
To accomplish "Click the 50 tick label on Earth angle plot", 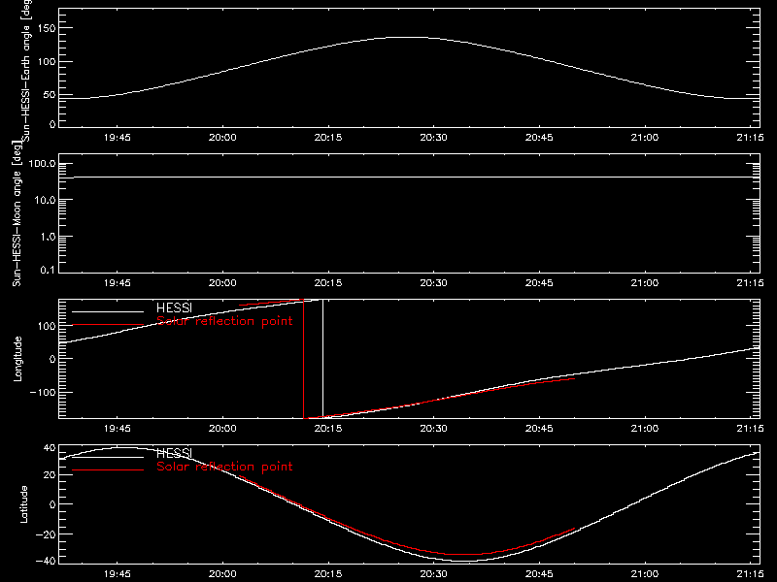I will [x=50, y=94].
